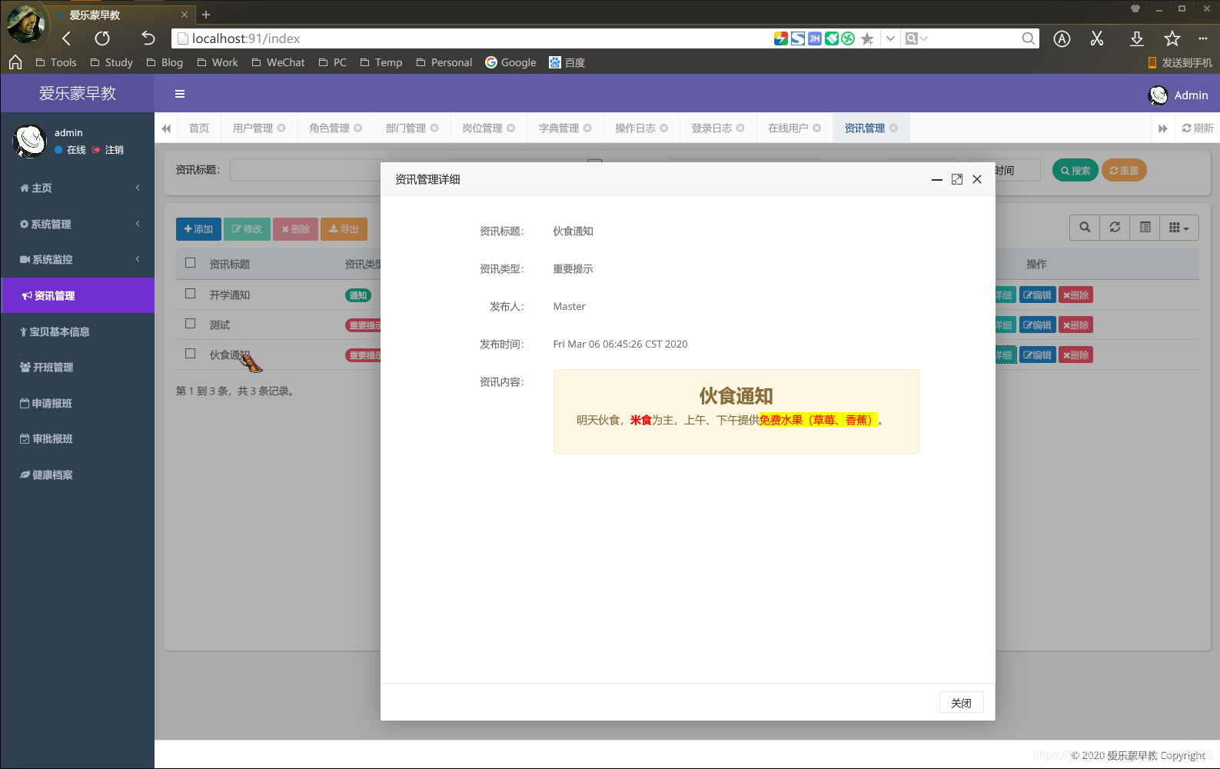Screen dimensions: 1220x769
Task: Tick the checkbox for 伙食通知 row
Action: (191, 354)
